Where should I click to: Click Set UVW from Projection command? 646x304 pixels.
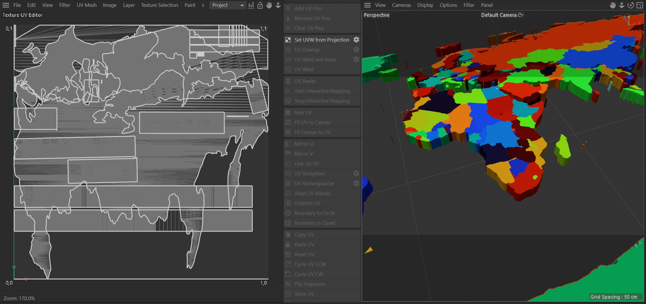click(322, 40)
